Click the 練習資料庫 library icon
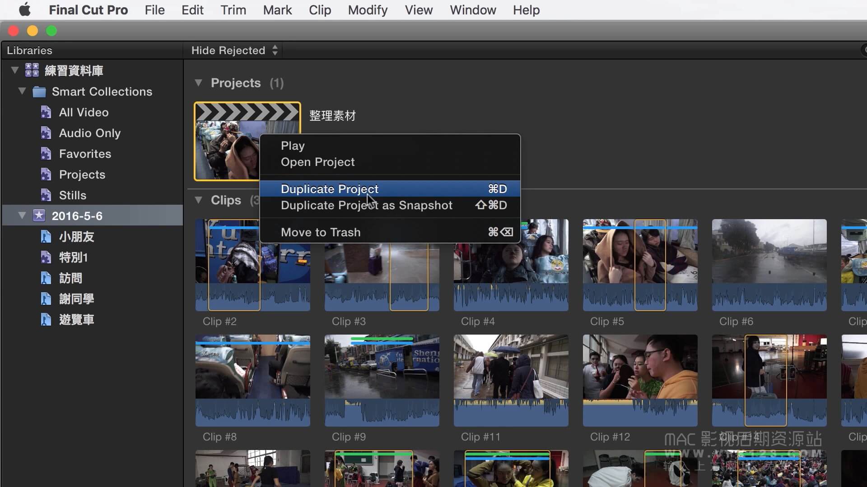This screenshot has height=487, width=867. coord(32,70)
